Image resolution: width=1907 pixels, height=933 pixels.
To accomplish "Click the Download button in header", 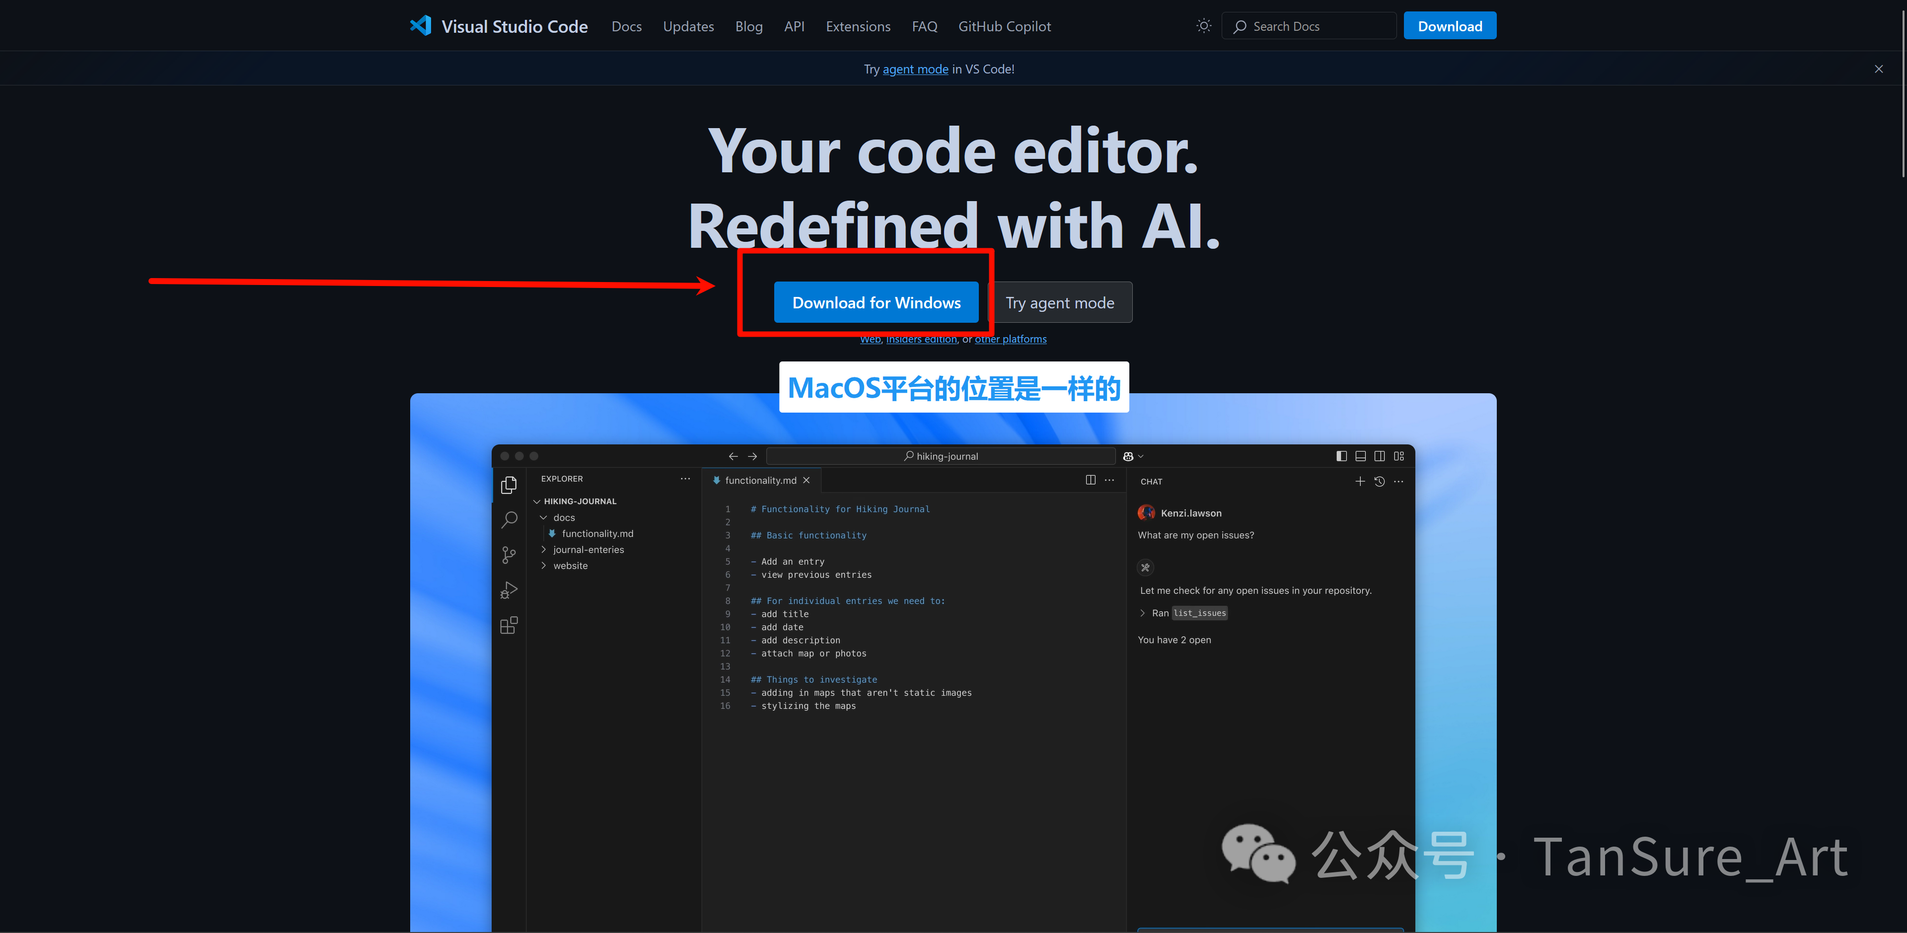I will pos(1450,26).
